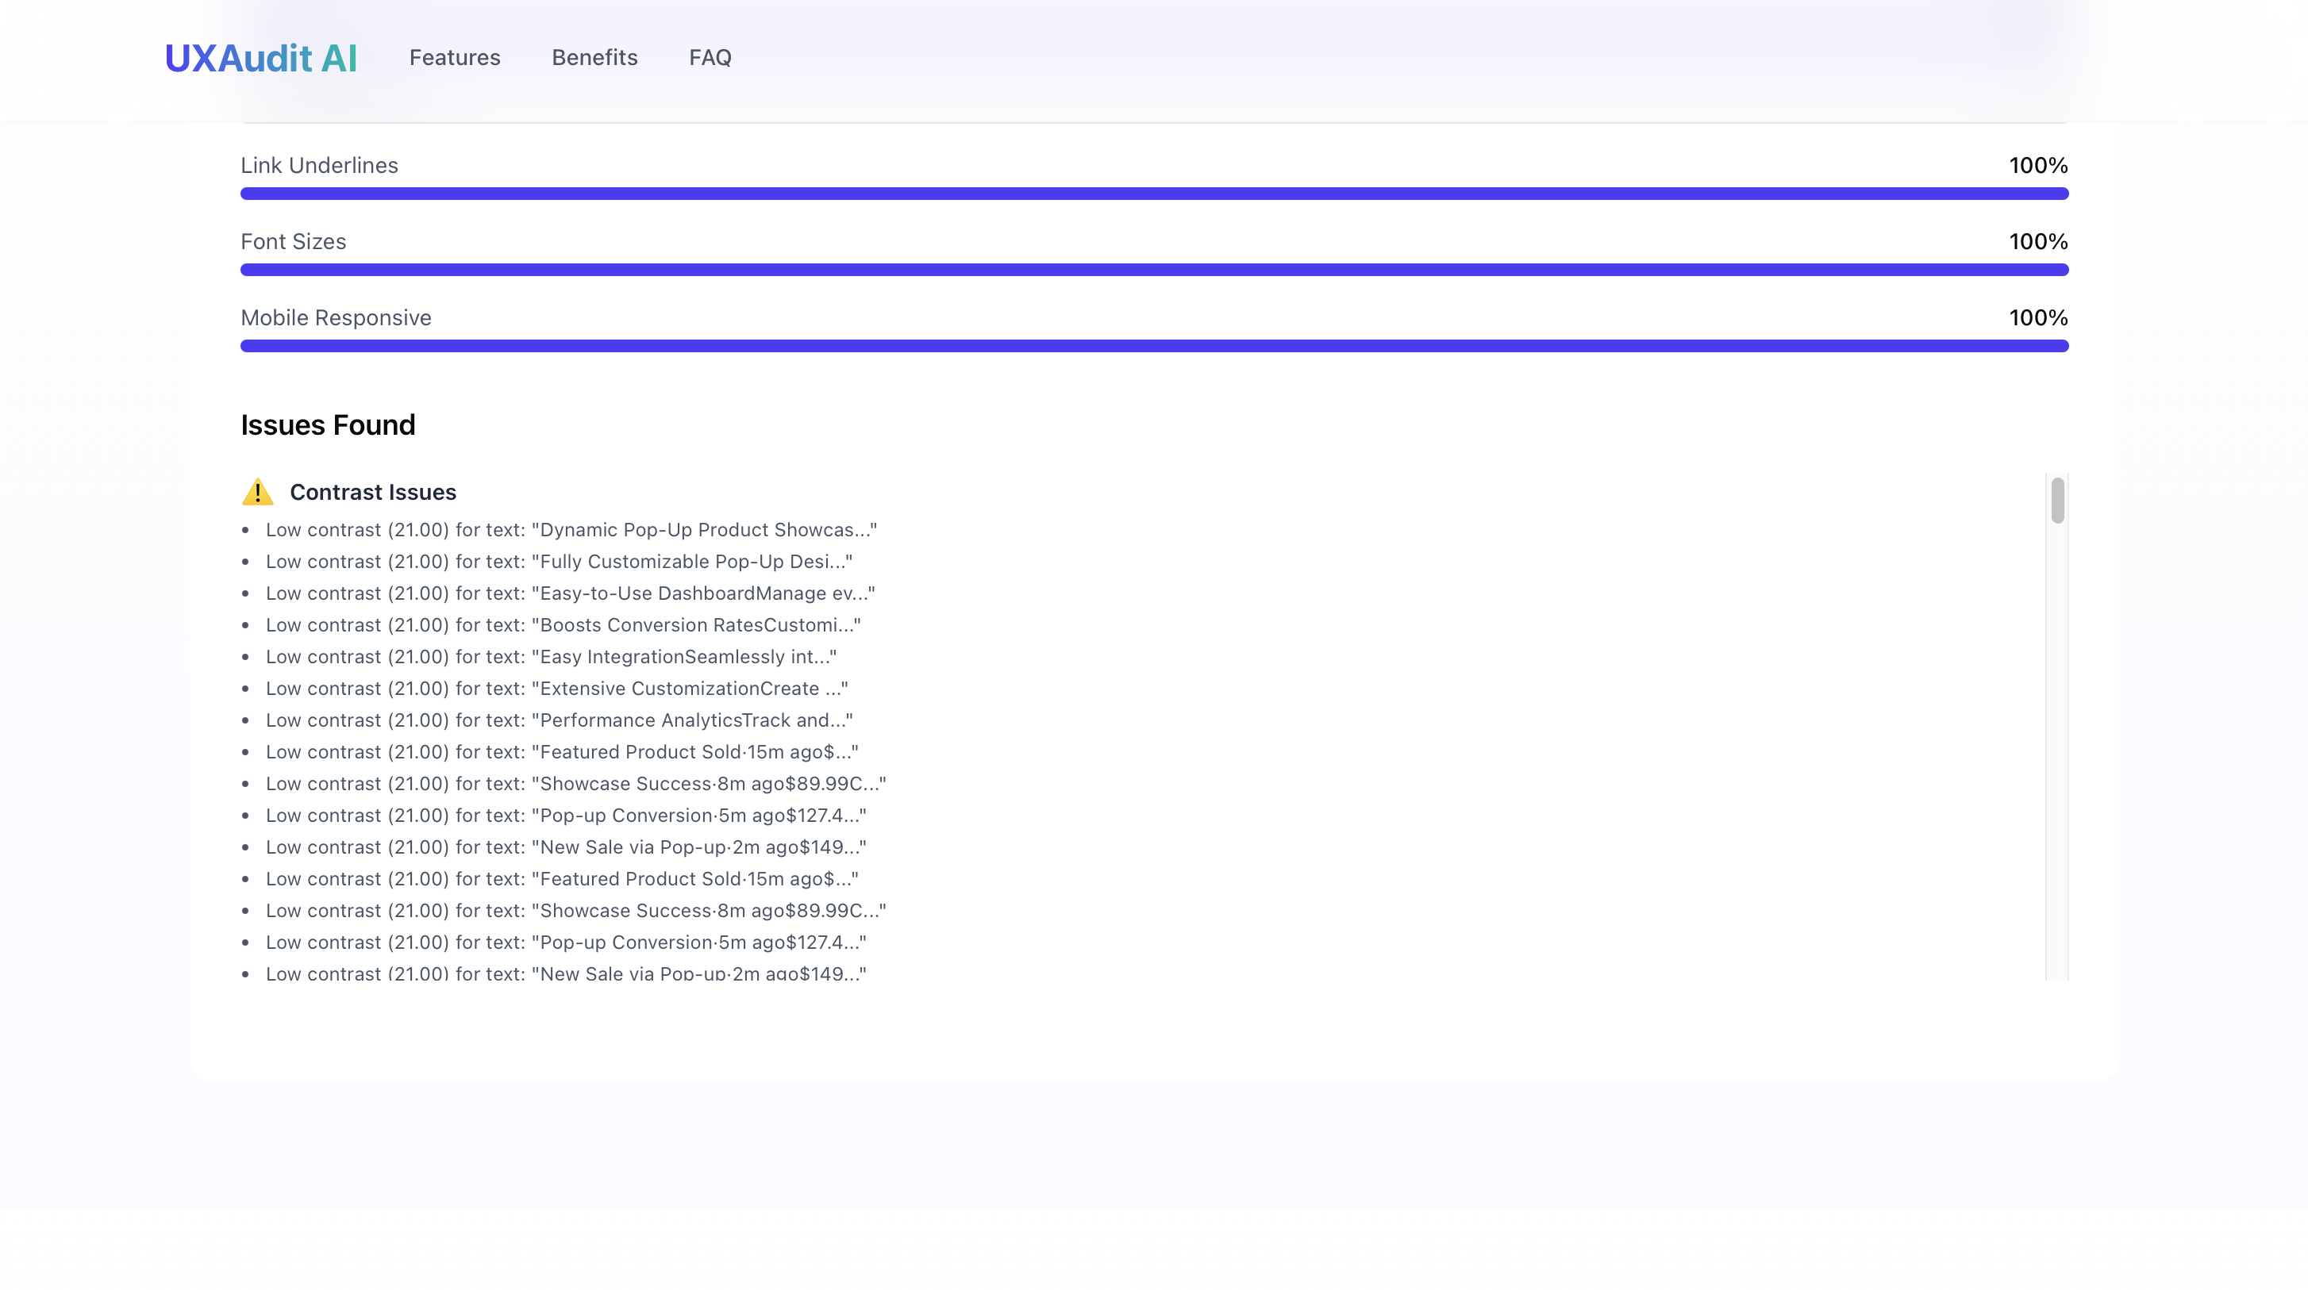Viewport: 2308px width, 1290px height.
Task: Go to the FAQ nav link
Action: [x=710, y=57]
